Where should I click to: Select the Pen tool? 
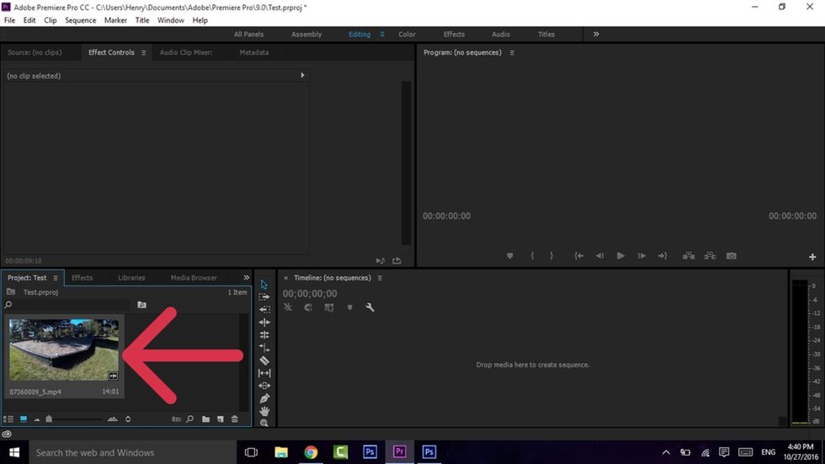(264, 398)
